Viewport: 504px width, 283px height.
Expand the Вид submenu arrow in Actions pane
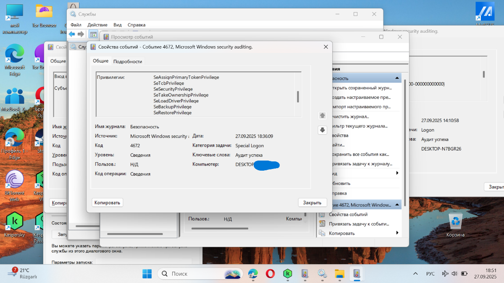point(397,173)
